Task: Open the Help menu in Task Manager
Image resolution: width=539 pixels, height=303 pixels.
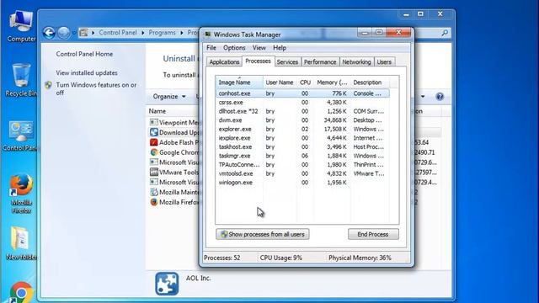Action: pos(280,48)
